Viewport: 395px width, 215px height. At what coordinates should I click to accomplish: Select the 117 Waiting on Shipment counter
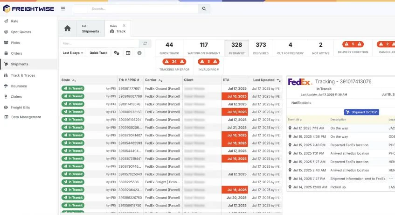pyautogui.click(x=204, y=48)
